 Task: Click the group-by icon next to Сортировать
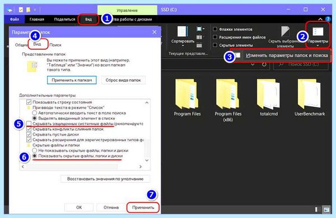[200, 29]
